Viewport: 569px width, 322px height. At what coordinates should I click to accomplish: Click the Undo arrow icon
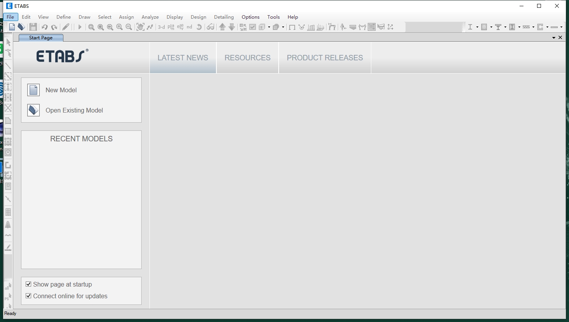tap(45, 27)
